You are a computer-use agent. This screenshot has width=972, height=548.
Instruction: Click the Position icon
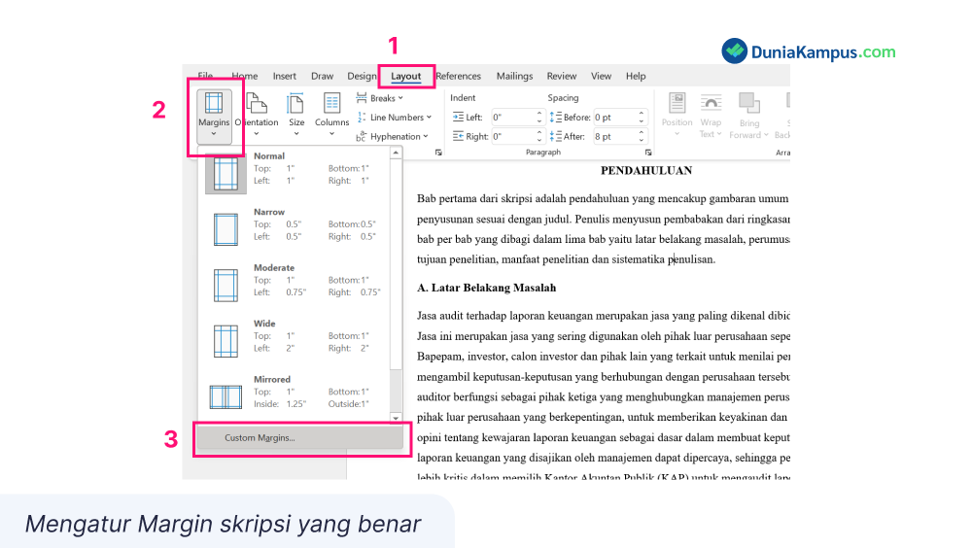click(x=677, y=104)
